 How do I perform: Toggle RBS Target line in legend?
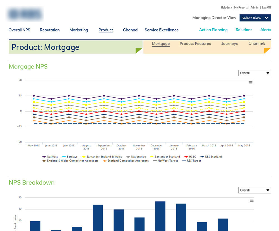(192, 161)
